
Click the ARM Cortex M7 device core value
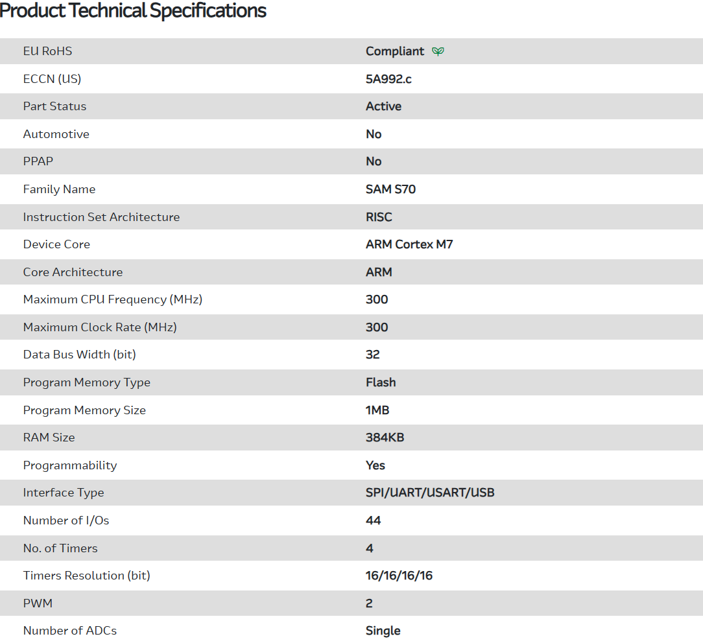coord(409,244)
